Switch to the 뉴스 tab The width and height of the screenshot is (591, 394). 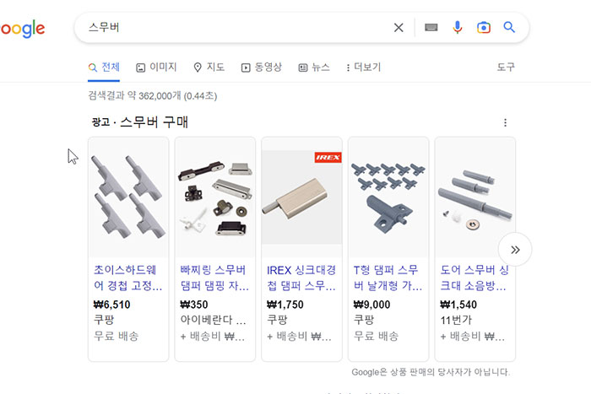314,67
